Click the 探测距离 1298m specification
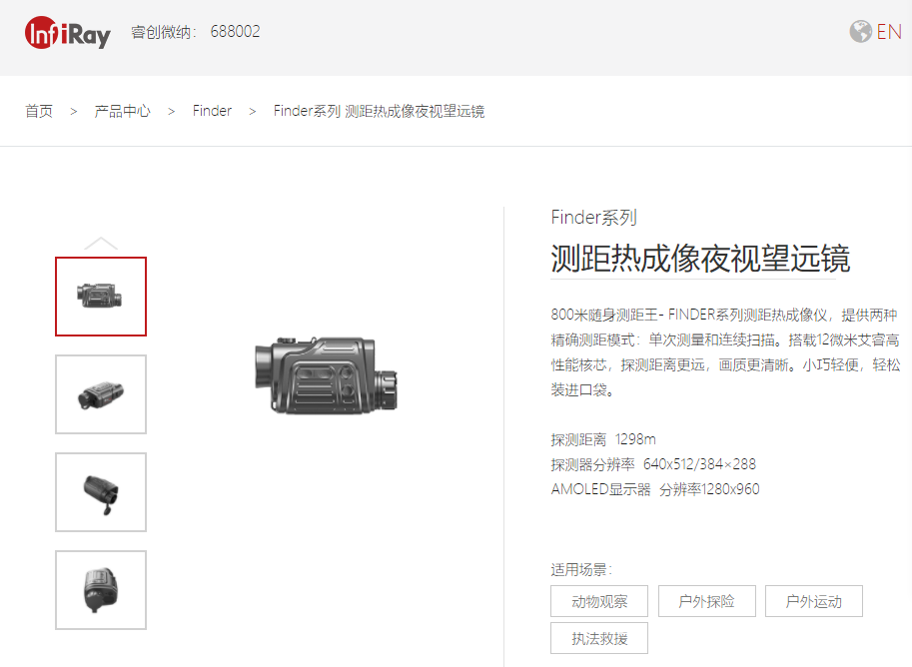 click(603, 439)
